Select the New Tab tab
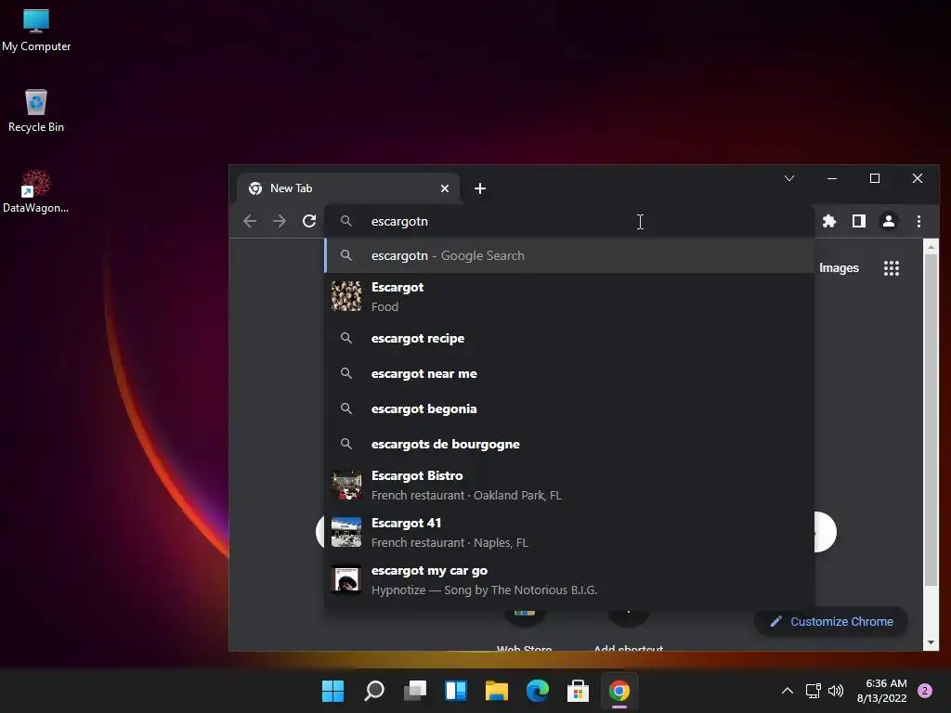The height and width of the screenshot is (713, 951). click(x=348, y=188)
